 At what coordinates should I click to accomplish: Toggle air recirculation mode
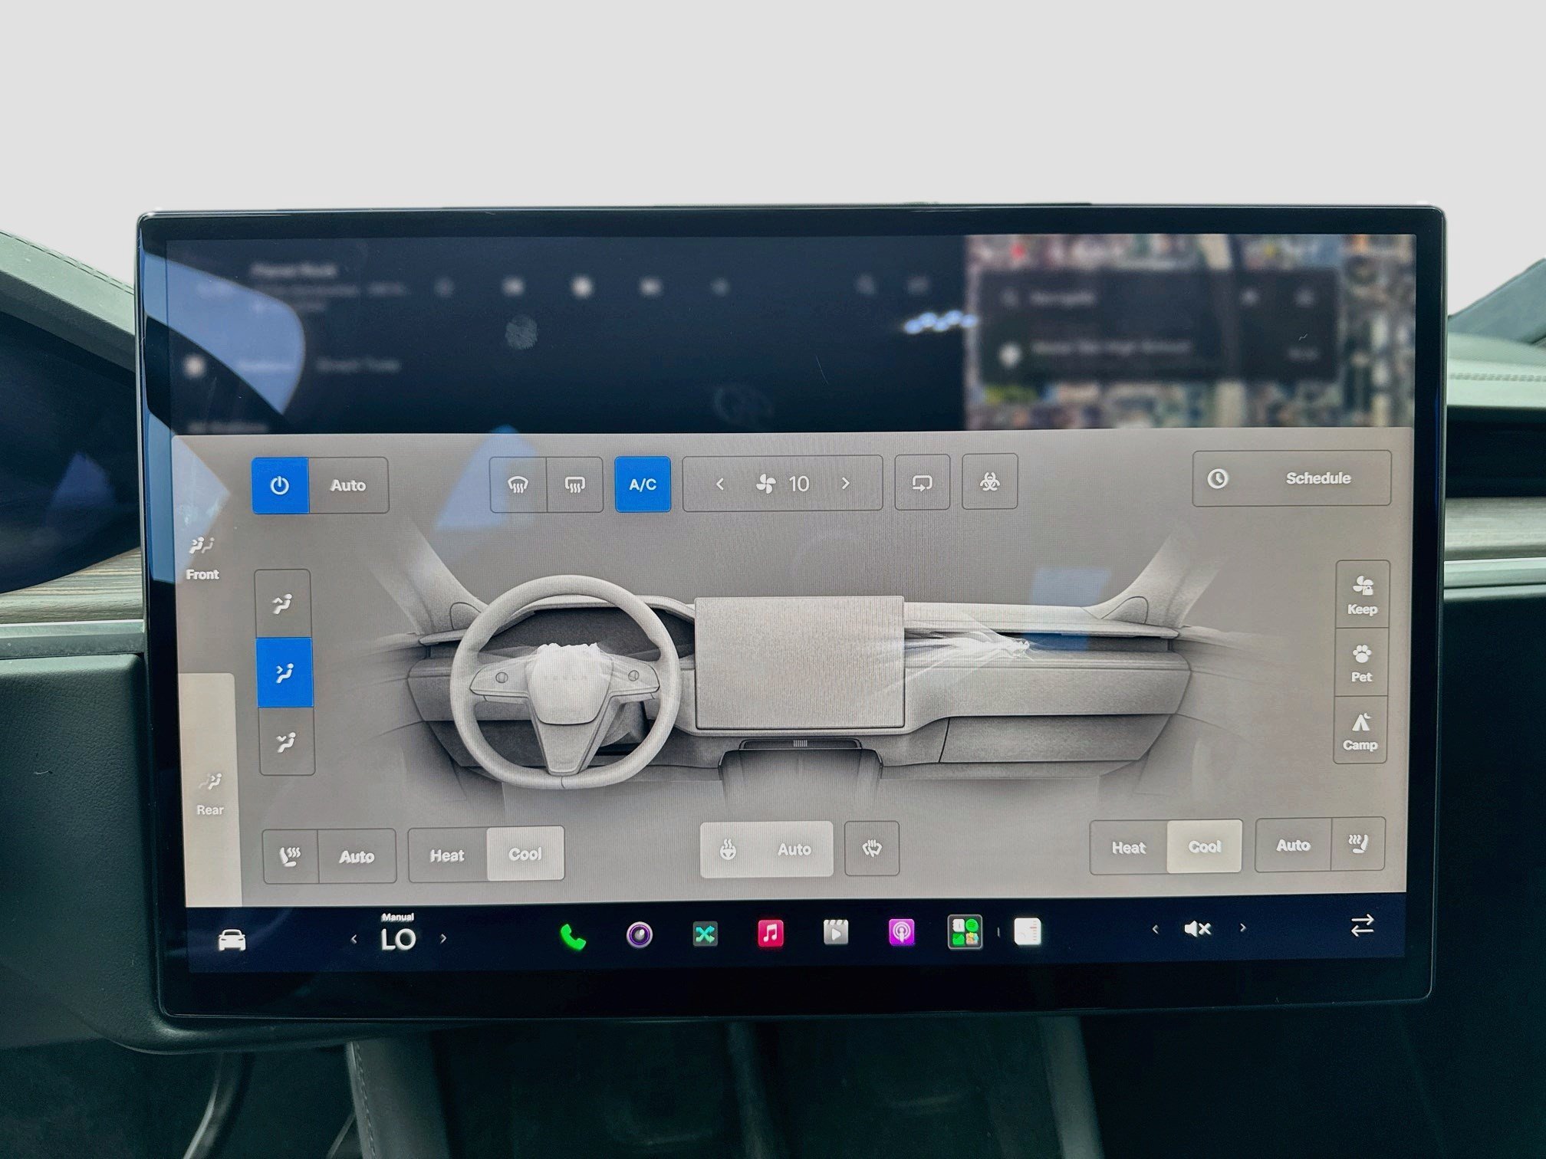point(922,482)
